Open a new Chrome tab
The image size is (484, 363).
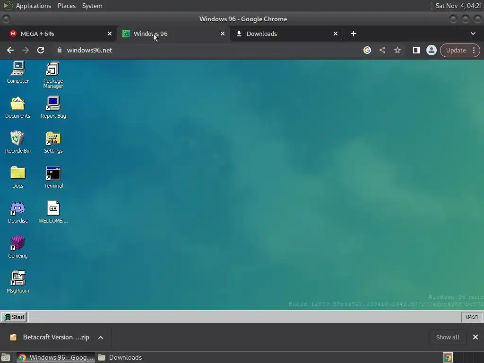click(354, 34)
